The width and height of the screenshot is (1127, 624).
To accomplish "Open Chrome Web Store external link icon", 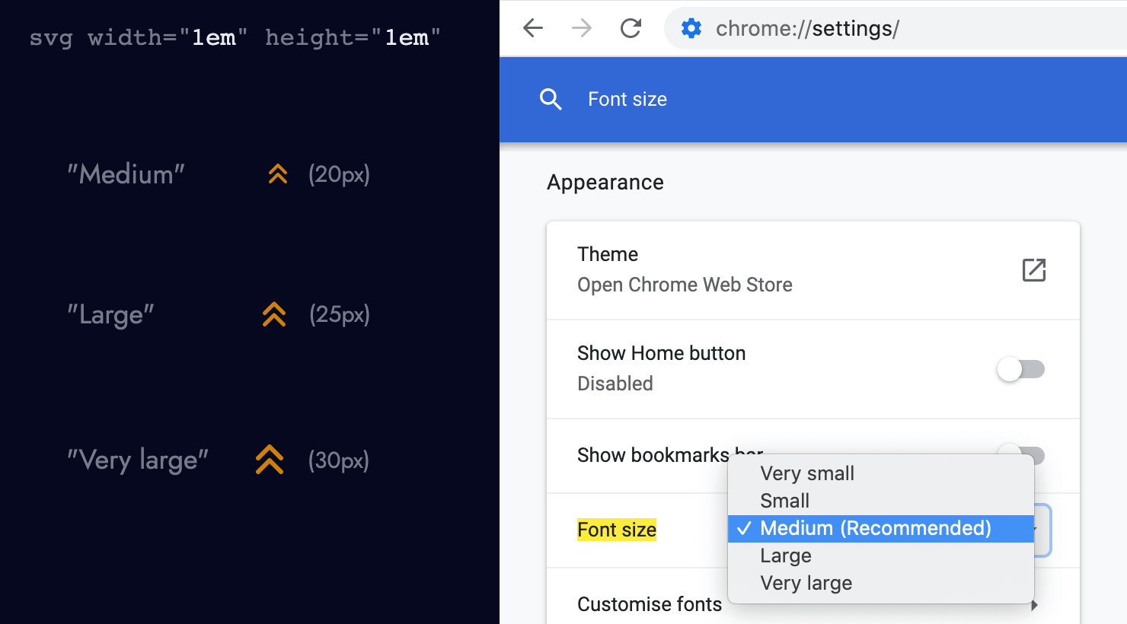I will point(1033,269).
